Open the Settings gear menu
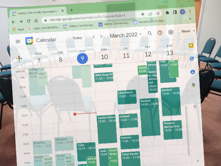The width and height of the screenshot is (221, 166). [x=171, y=32]
